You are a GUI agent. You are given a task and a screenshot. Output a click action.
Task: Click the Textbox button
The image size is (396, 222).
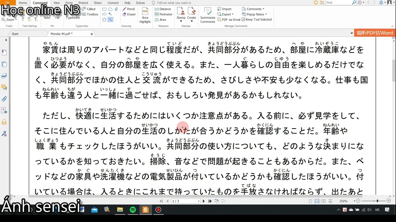point(90,14)
